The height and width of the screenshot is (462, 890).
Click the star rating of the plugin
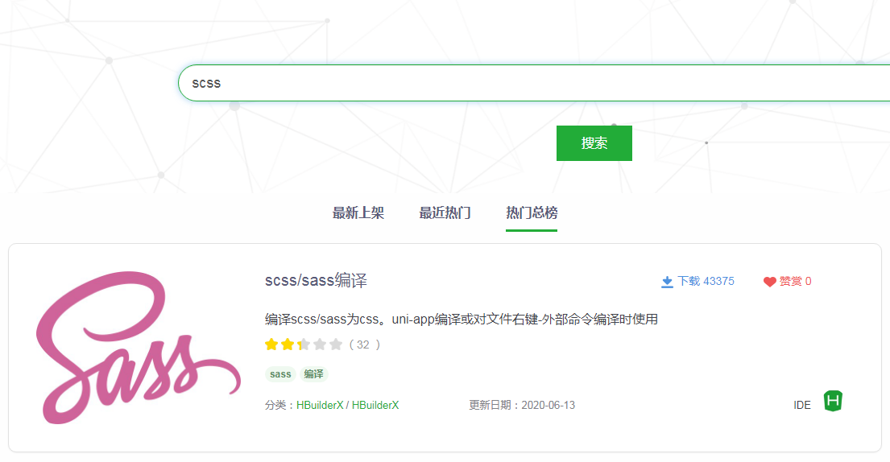click(x=304, y=344)
